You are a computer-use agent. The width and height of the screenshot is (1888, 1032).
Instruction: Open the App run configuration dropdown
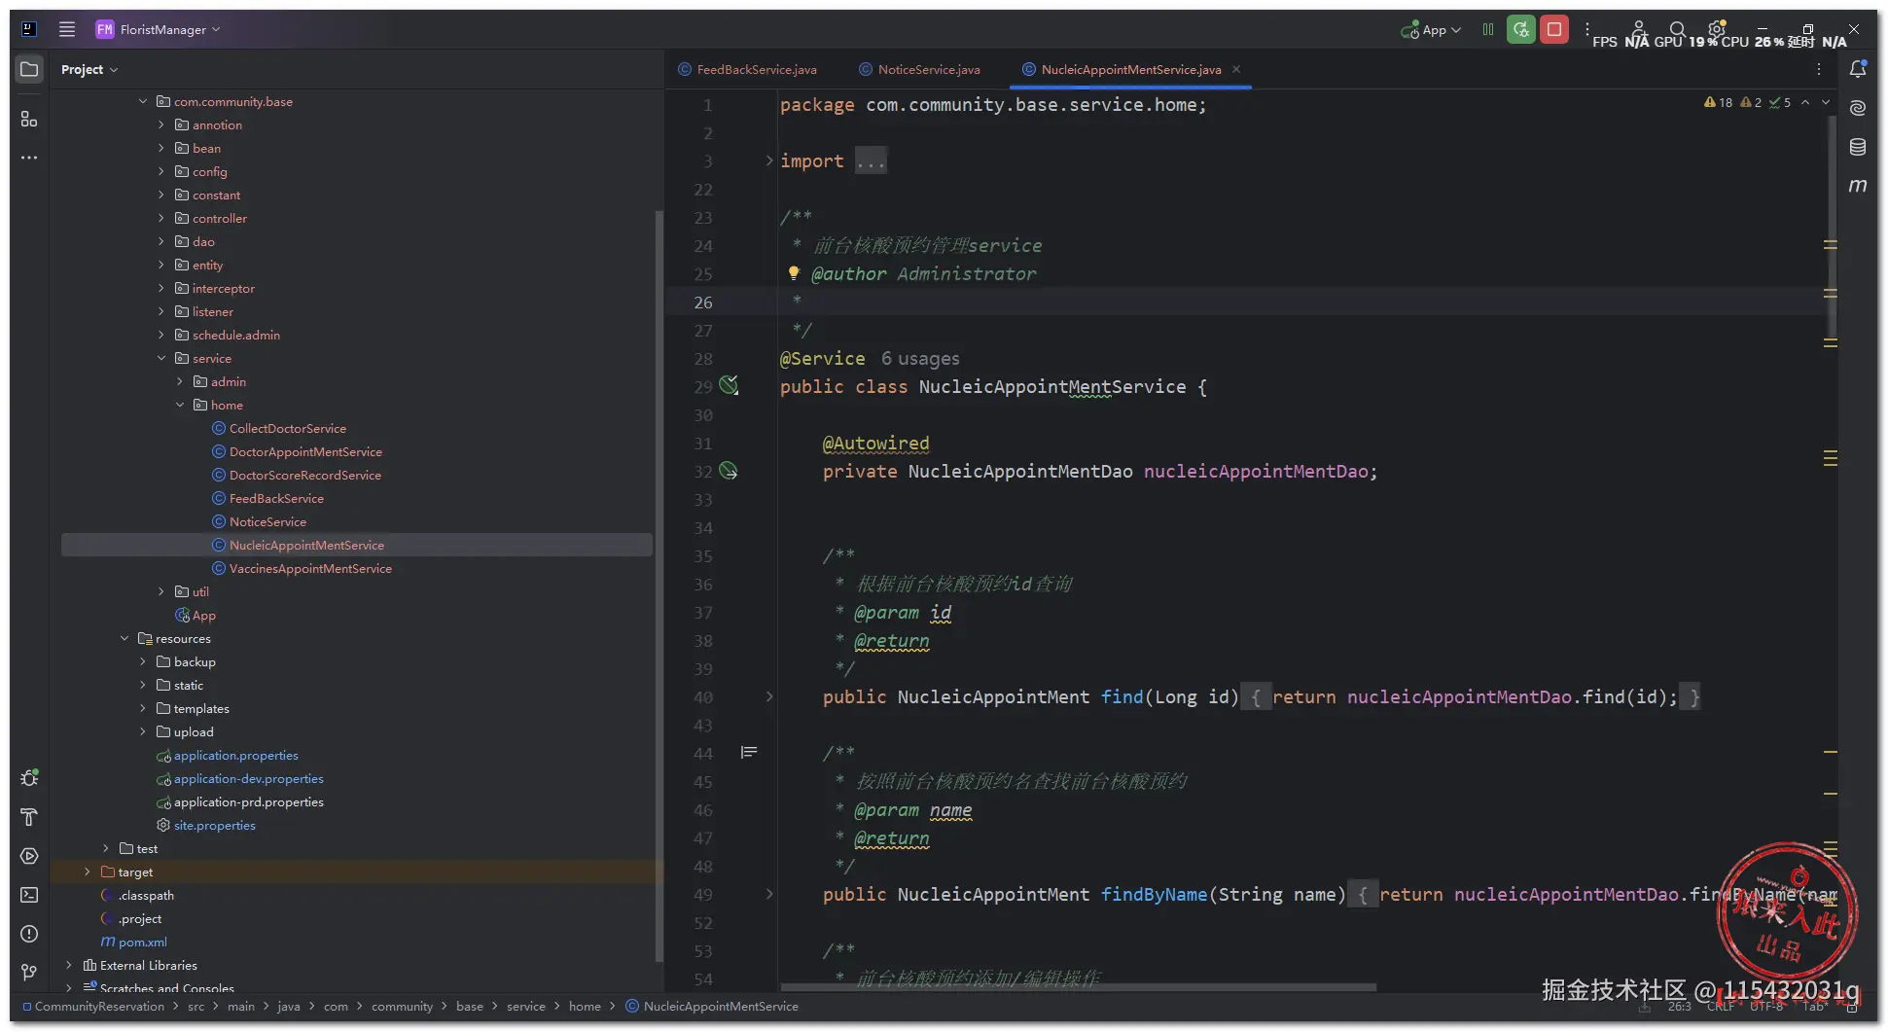coord(1433,30)
